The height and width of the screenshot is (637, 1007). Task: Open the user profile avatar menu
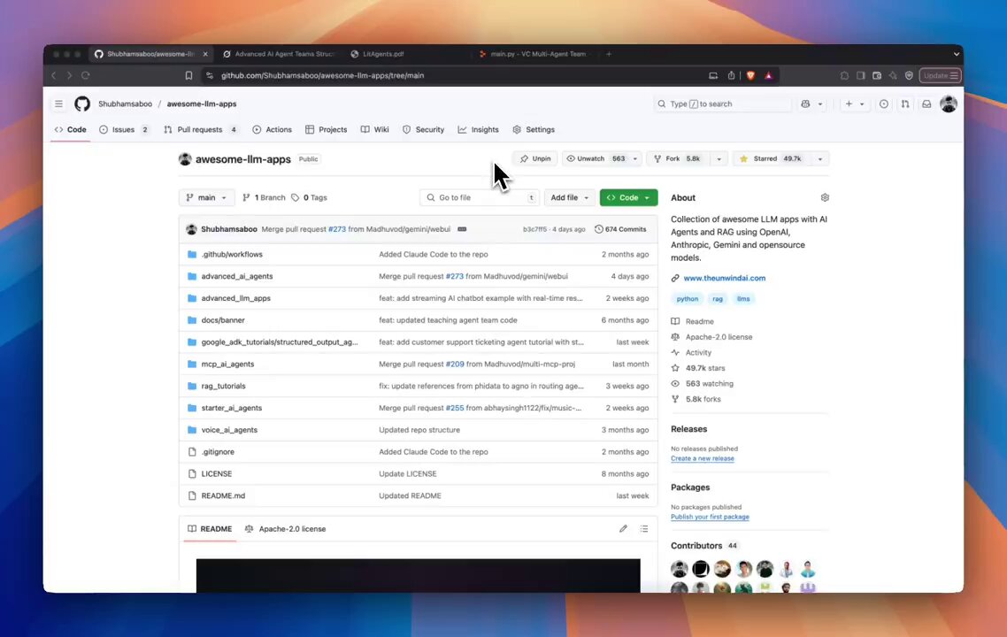949,104
